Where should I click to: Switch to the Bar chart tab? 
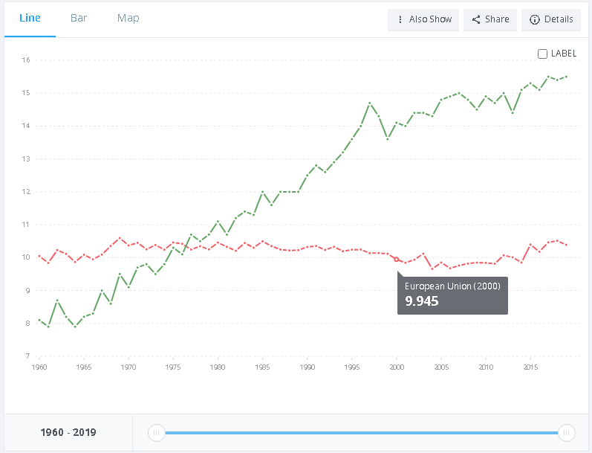[x=79, y=18]
